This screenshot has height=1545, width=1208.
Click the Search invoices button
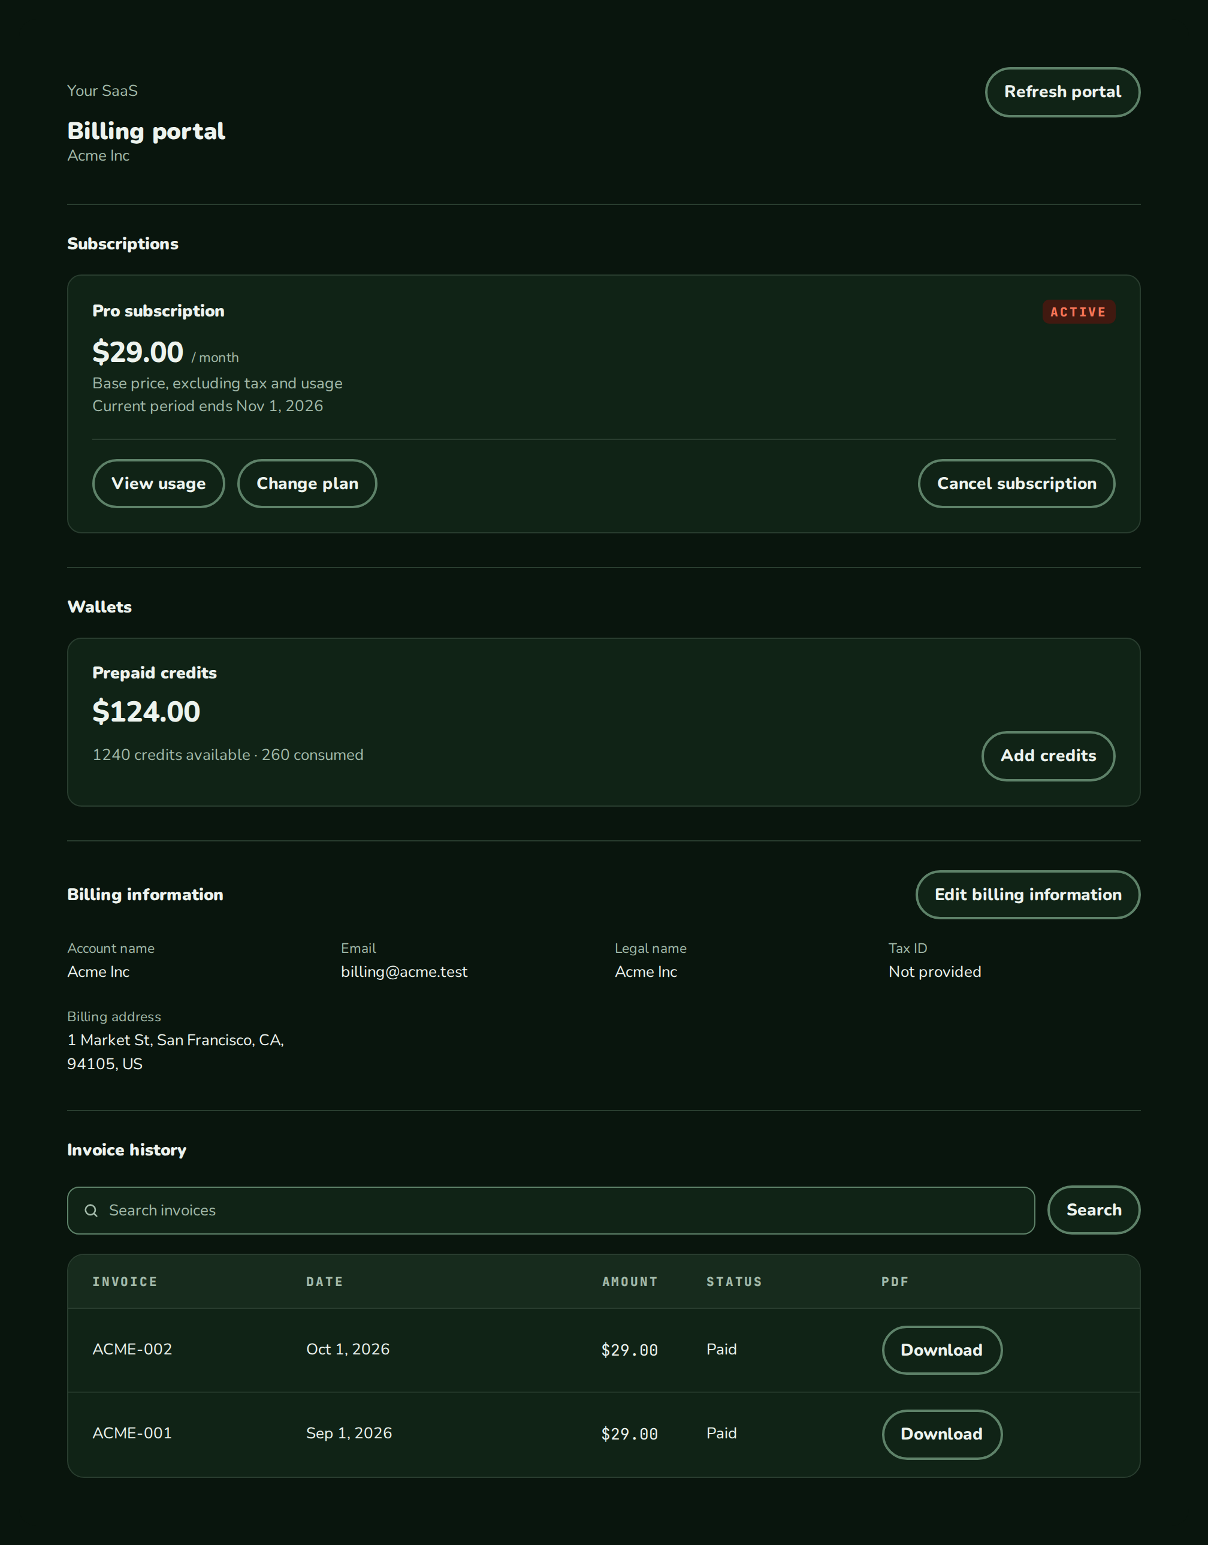click(x=1094, y=1211)
